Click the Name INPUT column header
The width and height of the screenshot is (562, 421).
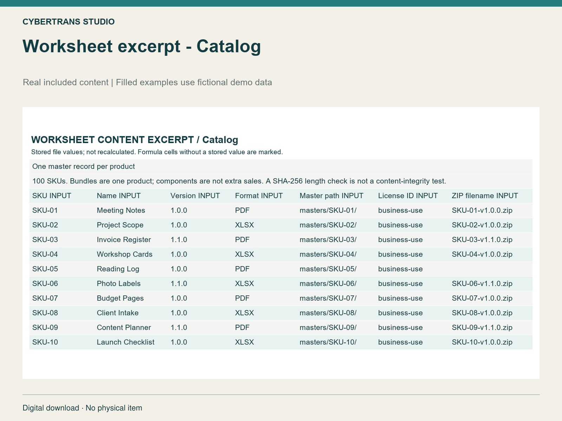click(119, 196)
